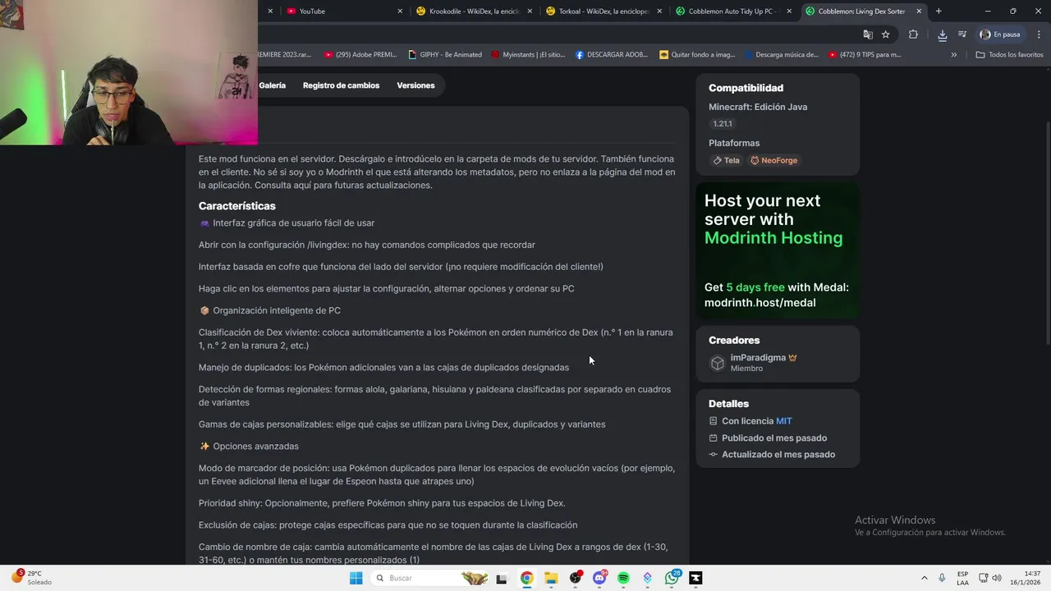
Task: Open the Quitar fondo a imag... bookmark
Action: pos(697,55)
